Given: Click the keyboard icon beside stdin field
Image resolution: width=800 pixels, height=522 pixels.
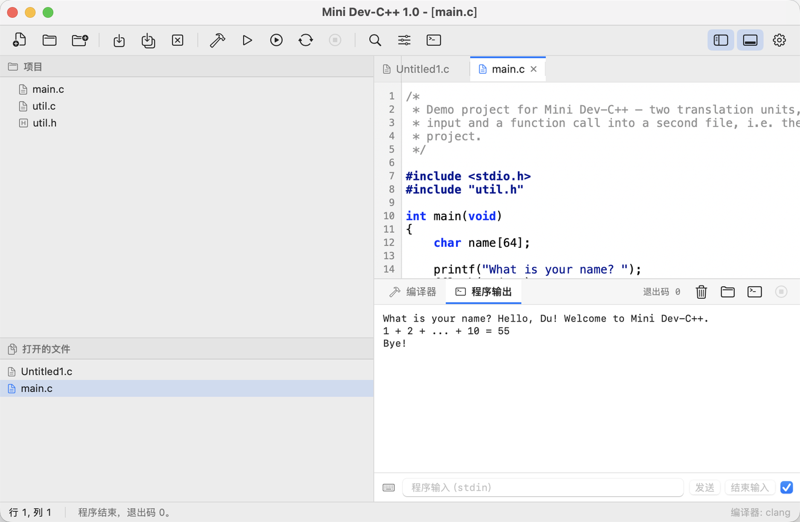Looking at the screenshot, I should click(389, 488).
